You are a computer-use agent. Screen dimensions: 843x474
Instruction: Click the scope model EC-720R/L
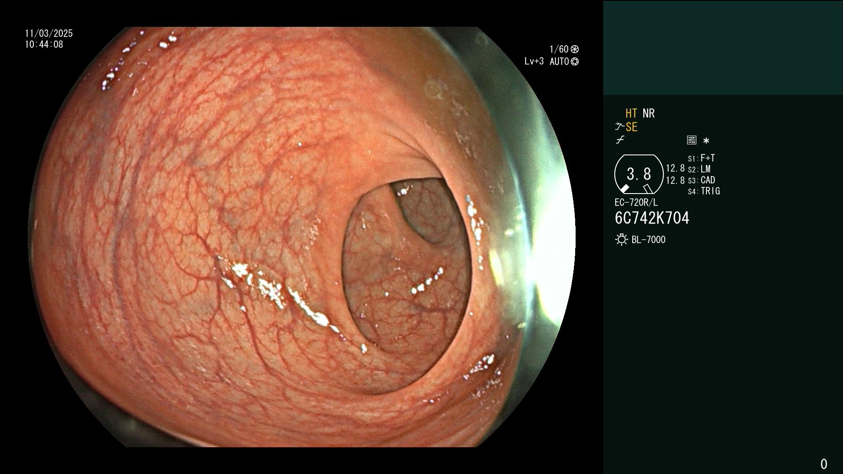(636, 203)
